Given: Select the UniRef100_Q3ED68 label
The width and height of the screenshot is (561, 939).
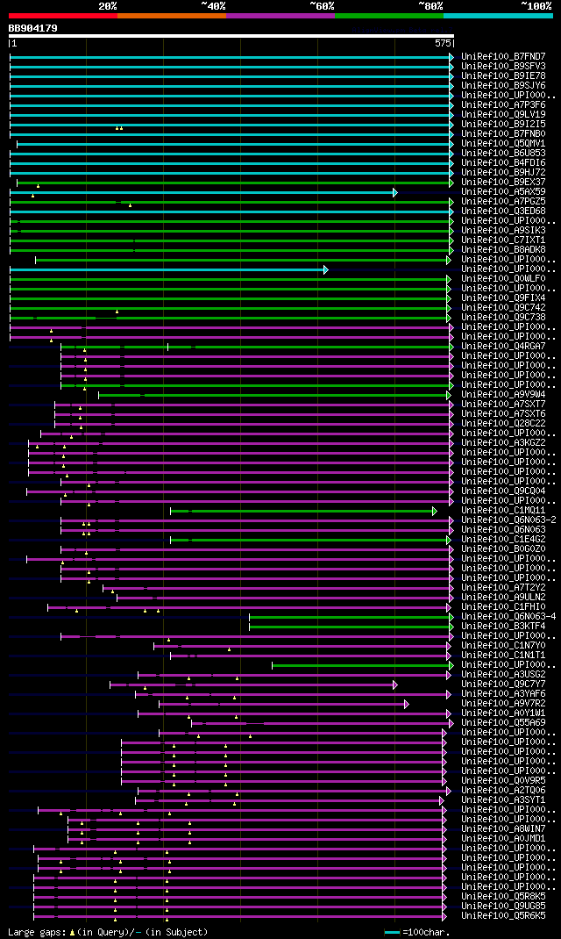Looking at the screenshot, I should (x=503, y=211).
